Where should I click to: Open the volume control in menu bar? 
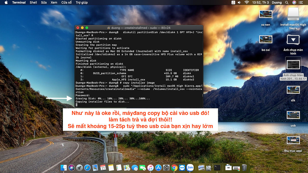pyautogui.click(x=239, y=2)
